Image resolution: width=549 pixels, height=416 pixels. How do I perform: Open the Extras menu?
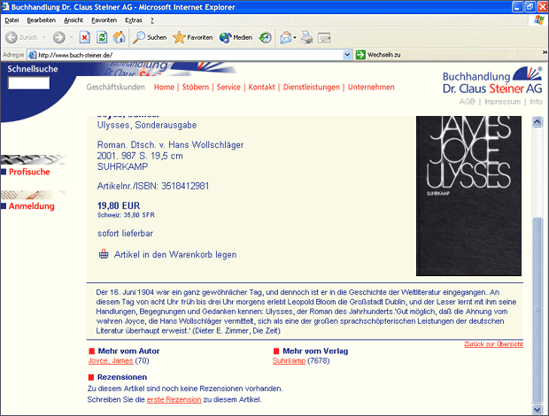coord(134,20)
